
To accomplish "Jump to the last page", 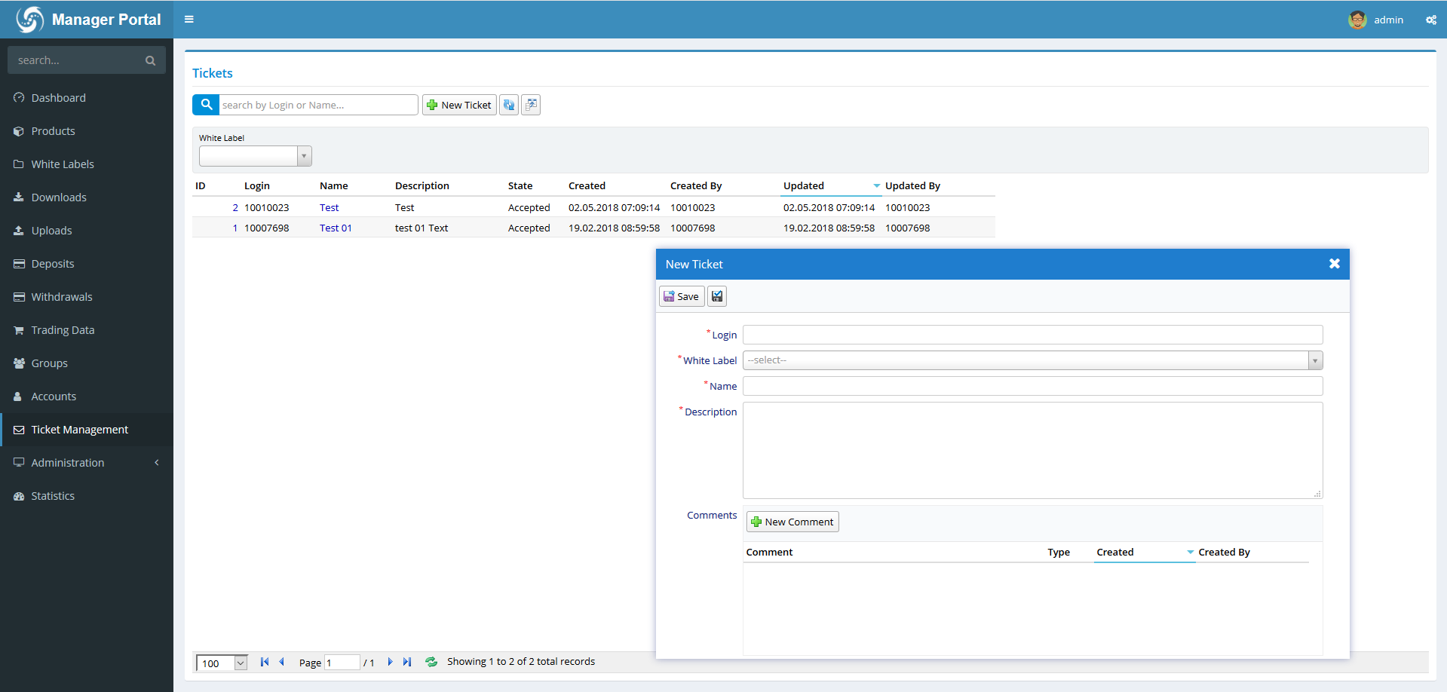I will (407, 662).
